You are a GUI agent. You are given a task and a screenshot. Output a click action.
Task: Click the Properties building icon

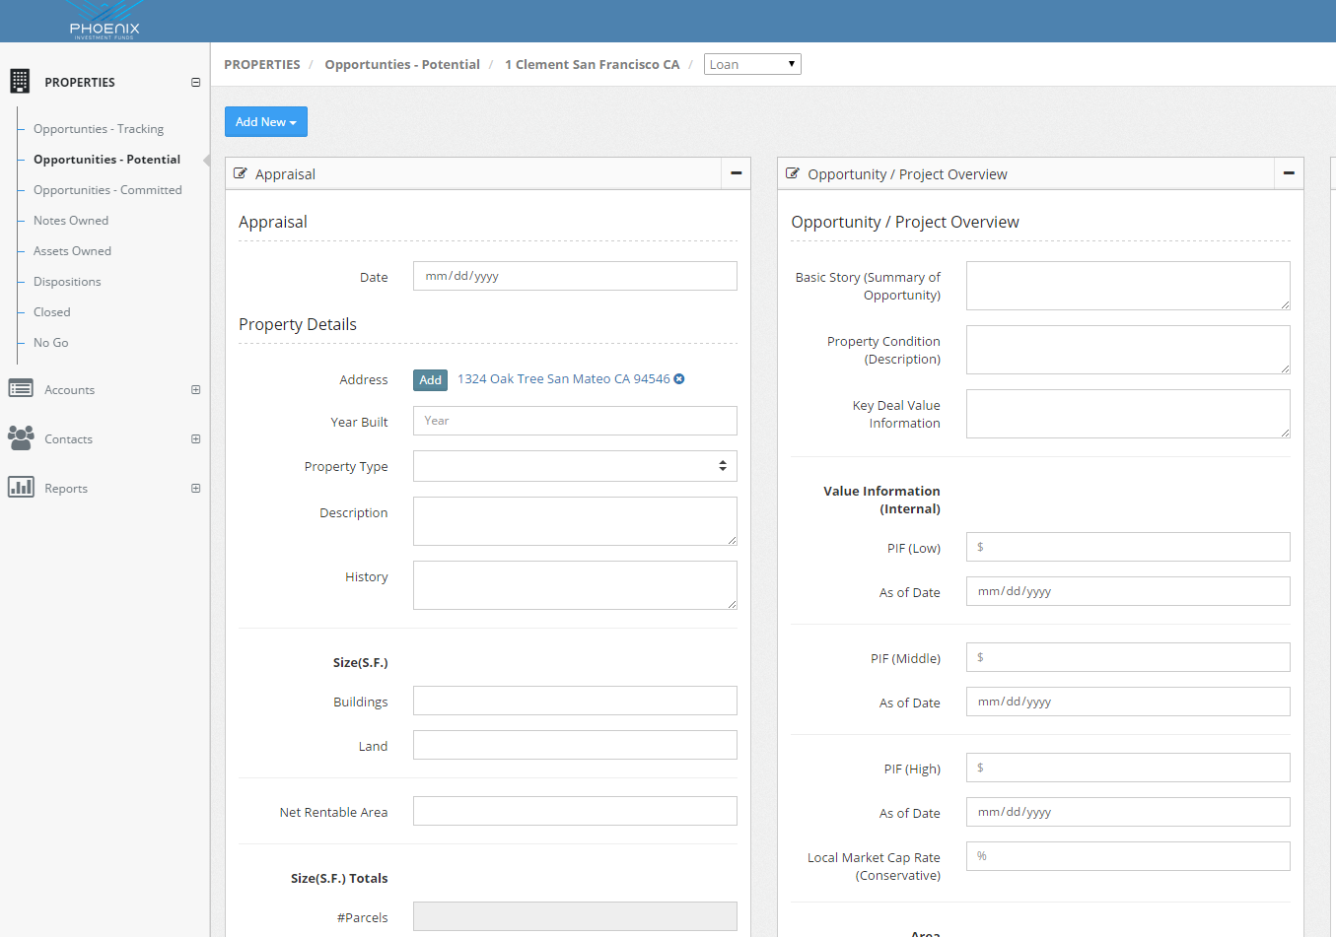(x=20, y=81)
